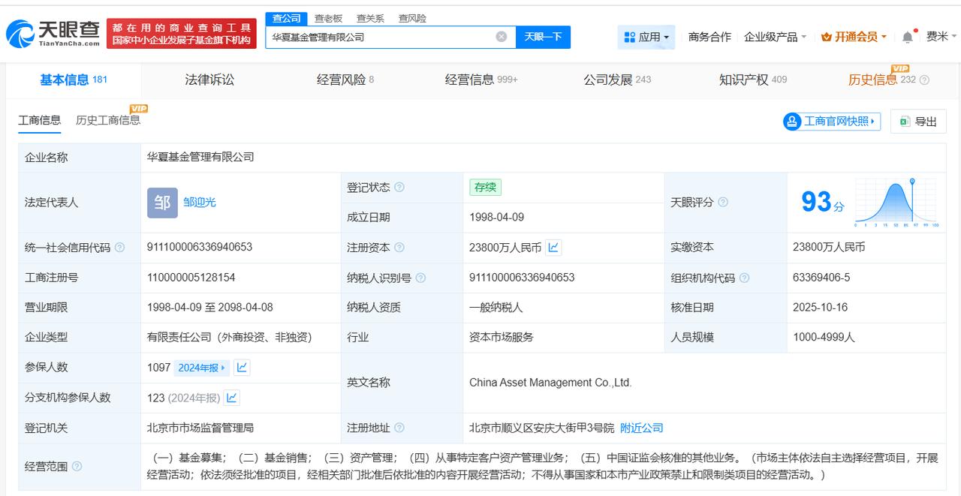
Task: Click the 63369406-5 organization code value
Action: [821, 278]
